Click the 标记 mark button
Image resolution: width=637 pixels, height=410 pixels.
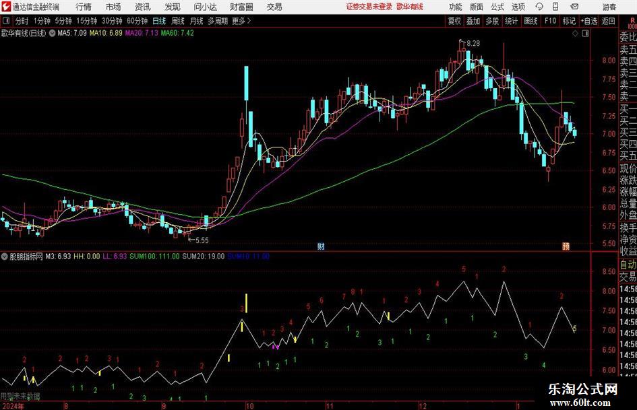[x=569, y=21]
